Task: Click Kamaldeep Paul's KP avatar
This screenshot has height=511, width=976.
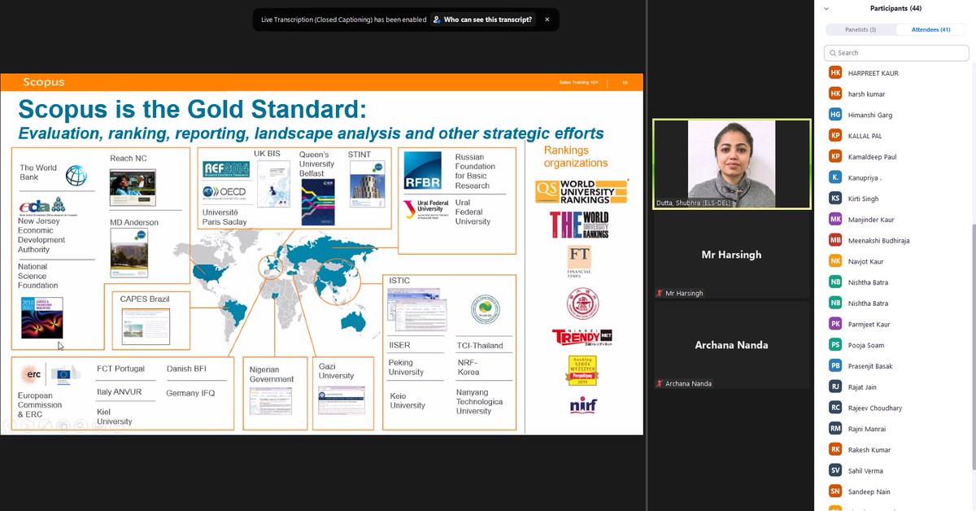Action: (x=835, y=156)
